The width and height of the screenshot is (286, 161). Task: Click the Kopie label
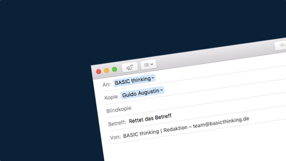click(x=111, y=97)
